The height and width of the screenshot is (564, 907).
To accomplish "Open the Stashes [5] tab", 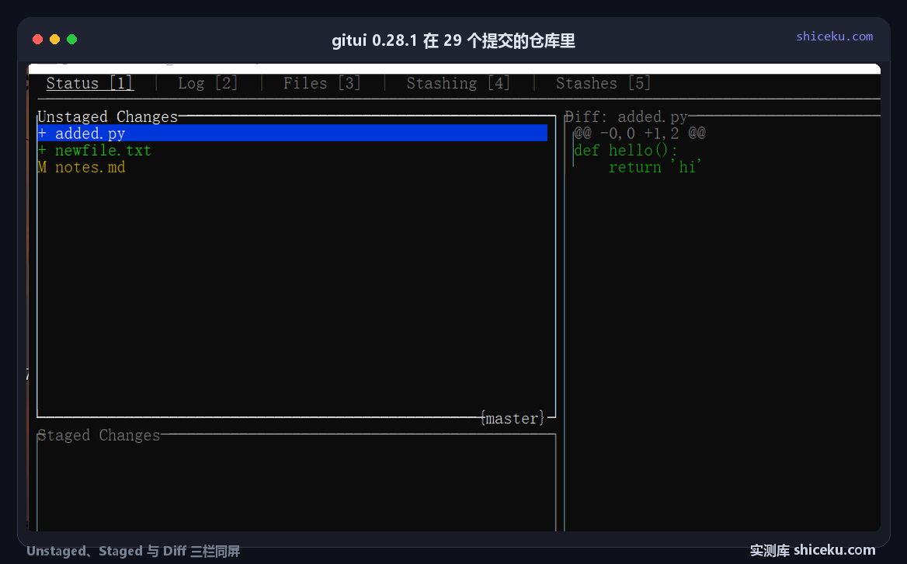I will [x=603, y=83].
